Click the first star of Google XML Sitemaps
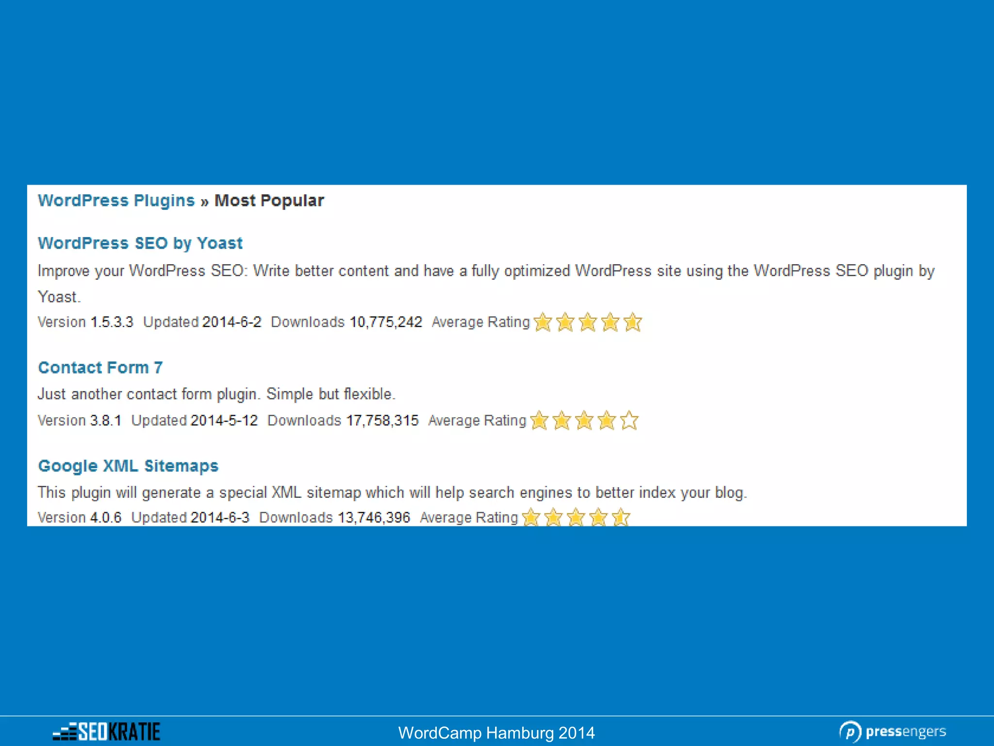This screenshot has width=994, height=746. [x=531, y=517]
